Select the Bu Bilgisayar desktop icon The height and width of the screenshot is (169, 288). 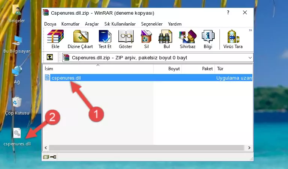coord(17,44)
